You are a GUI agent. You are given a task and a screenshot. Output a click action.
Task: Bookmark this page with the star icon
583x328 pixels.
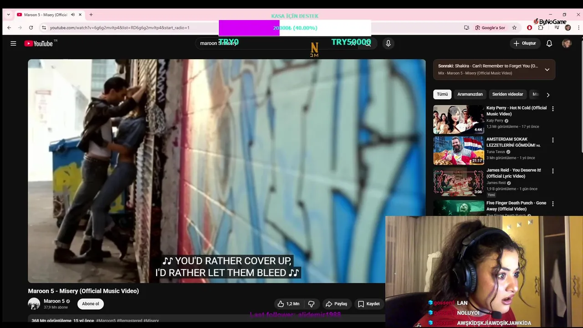tap(514, 28)
